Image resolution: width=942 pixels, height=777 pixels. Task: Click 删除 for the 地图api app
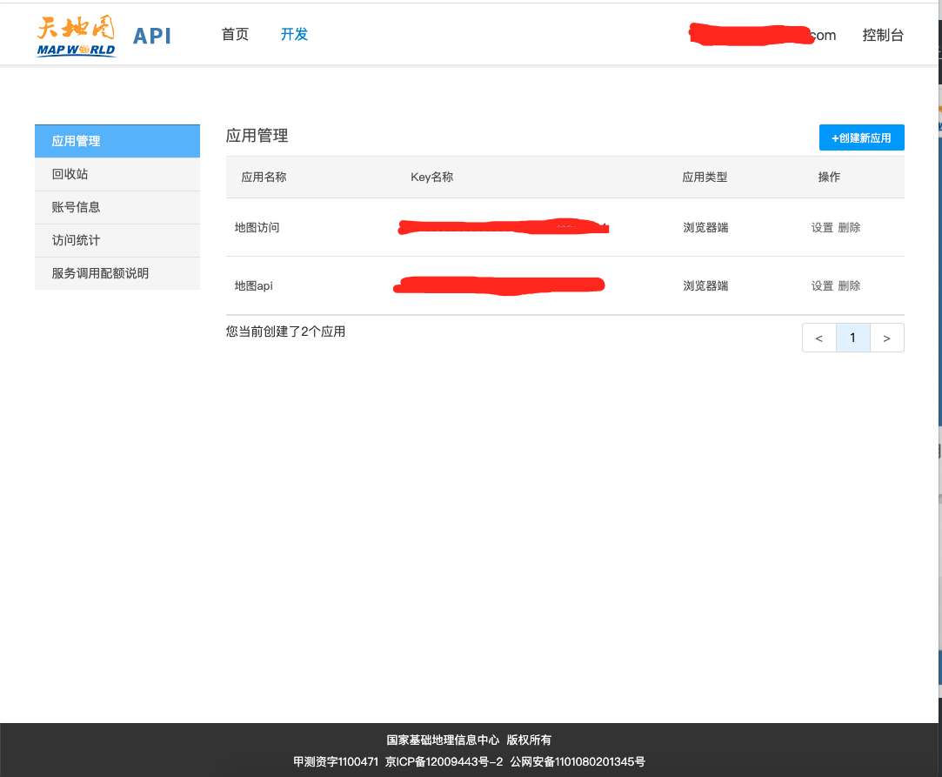849,286
